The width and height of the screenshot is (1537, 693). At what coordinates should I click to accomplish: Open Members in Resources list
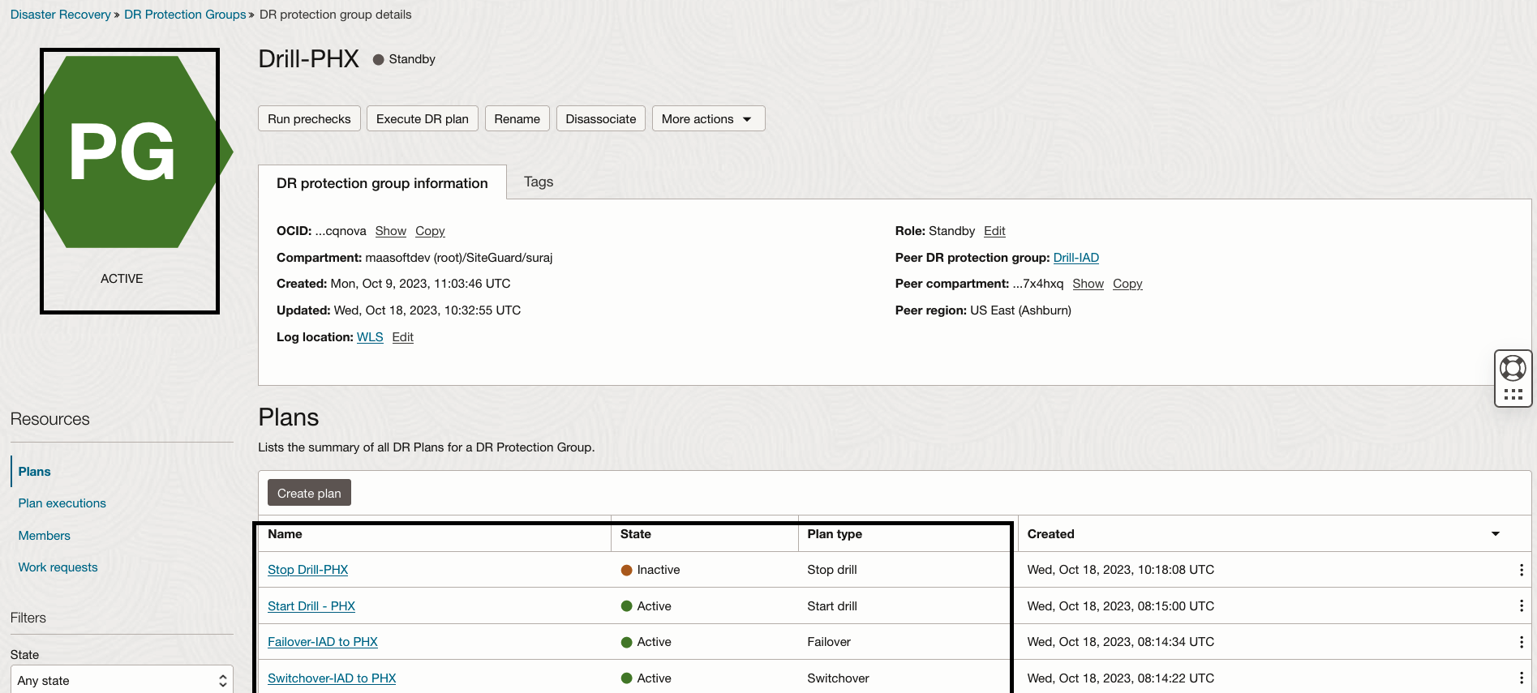coord(45,536)
